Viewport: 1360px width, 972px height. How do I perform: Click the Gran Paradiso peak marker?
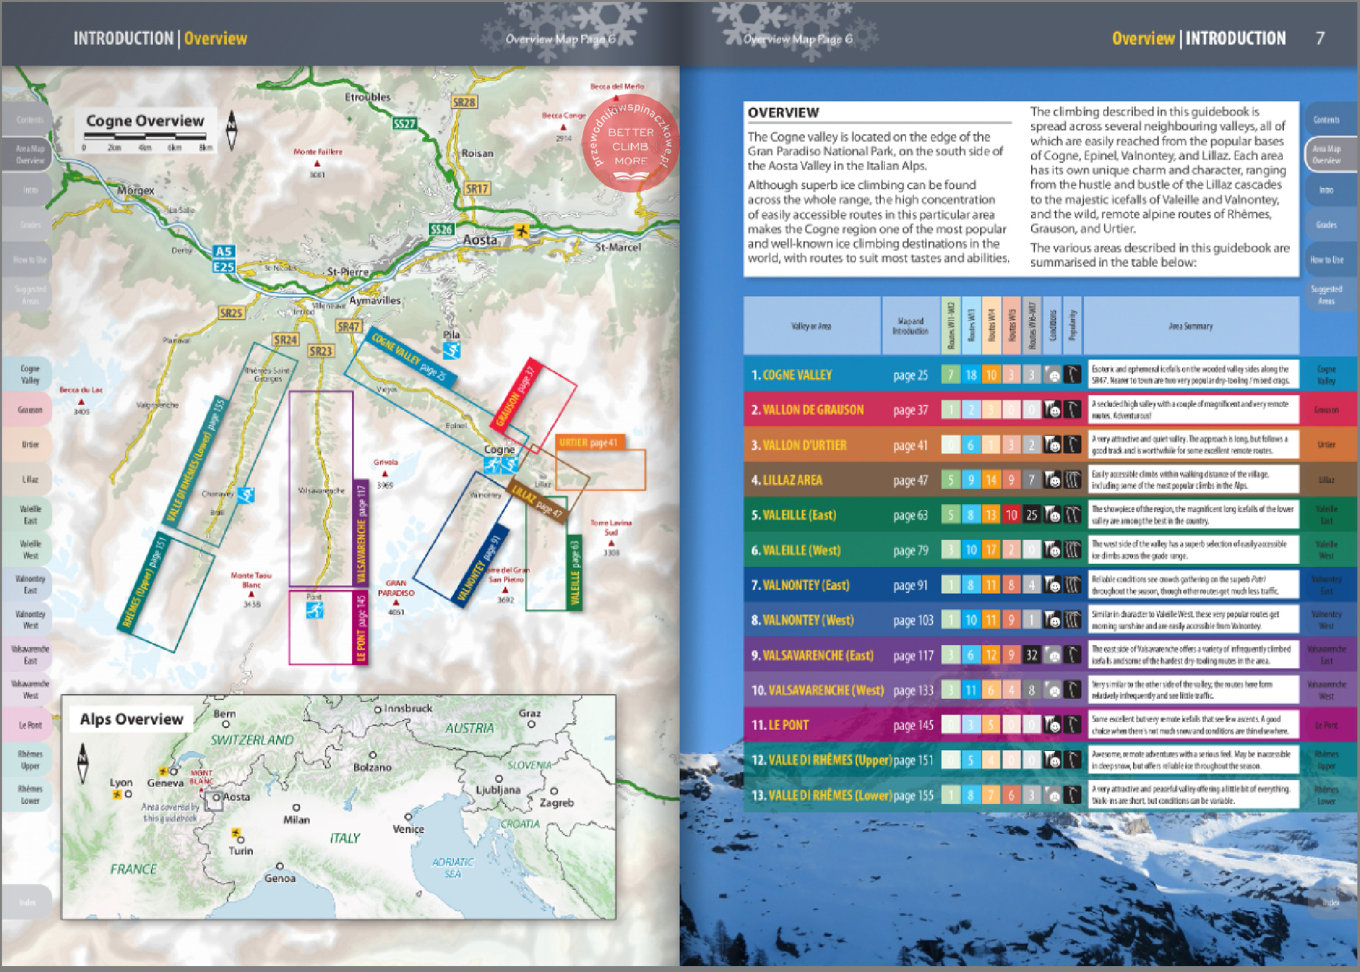click(x=396, y=603)
